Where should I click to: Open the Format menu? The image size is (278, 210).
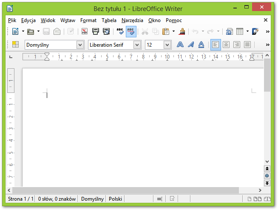point(88,20)
